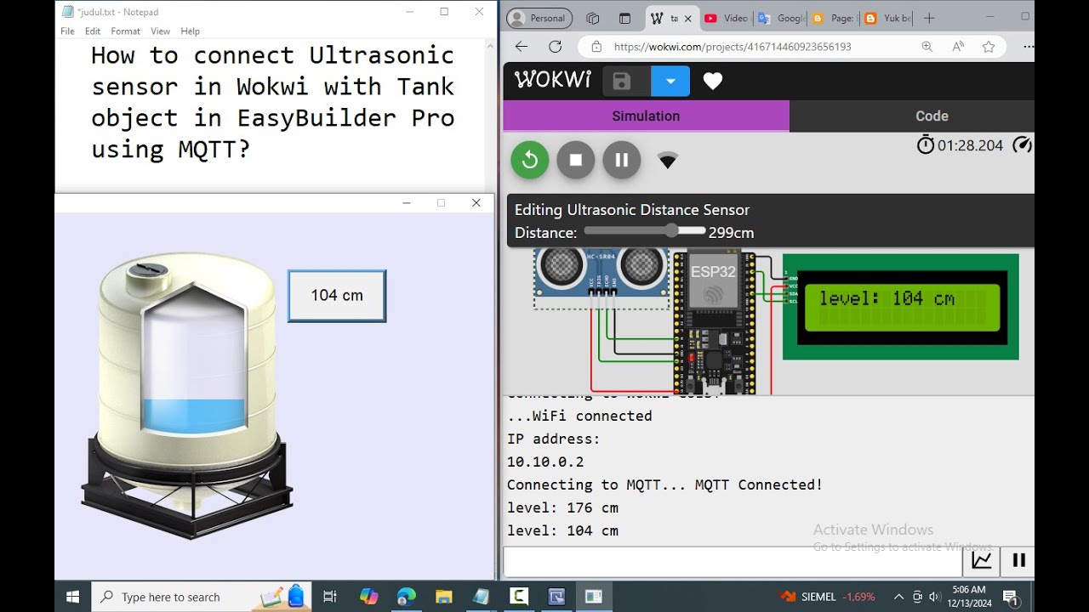The image size is (1089, 612).
Task: Refresh the Wokwi page
Action: (x=555, y=47)
